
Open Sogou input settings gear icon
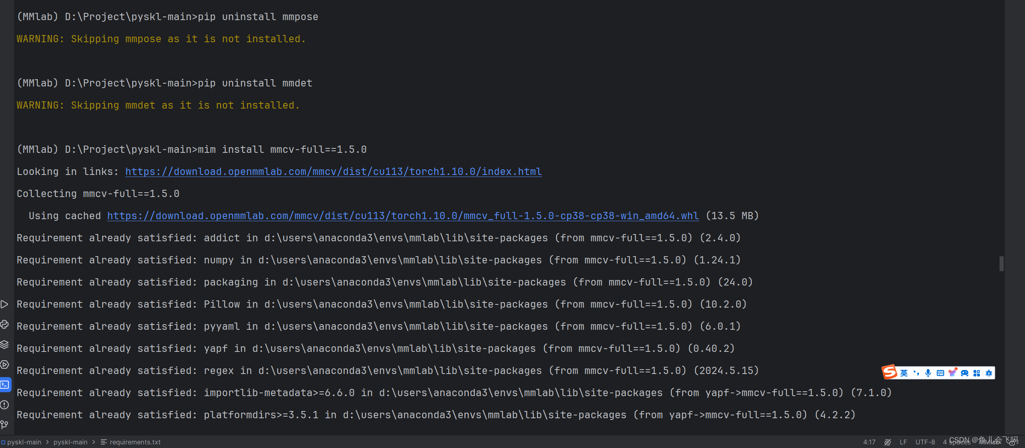click(988, 373)
